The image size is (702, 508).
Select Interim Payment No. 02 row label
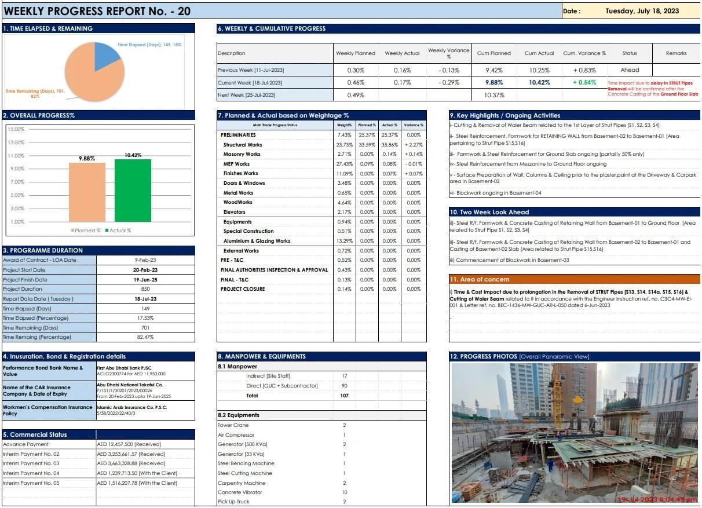[49, 454]
